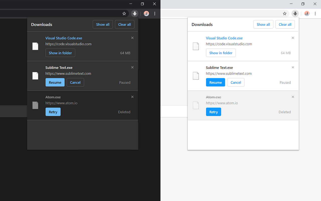Dismiss Atom.exe from the dark downloads list
Screen dimensions: 321x201
132,97
